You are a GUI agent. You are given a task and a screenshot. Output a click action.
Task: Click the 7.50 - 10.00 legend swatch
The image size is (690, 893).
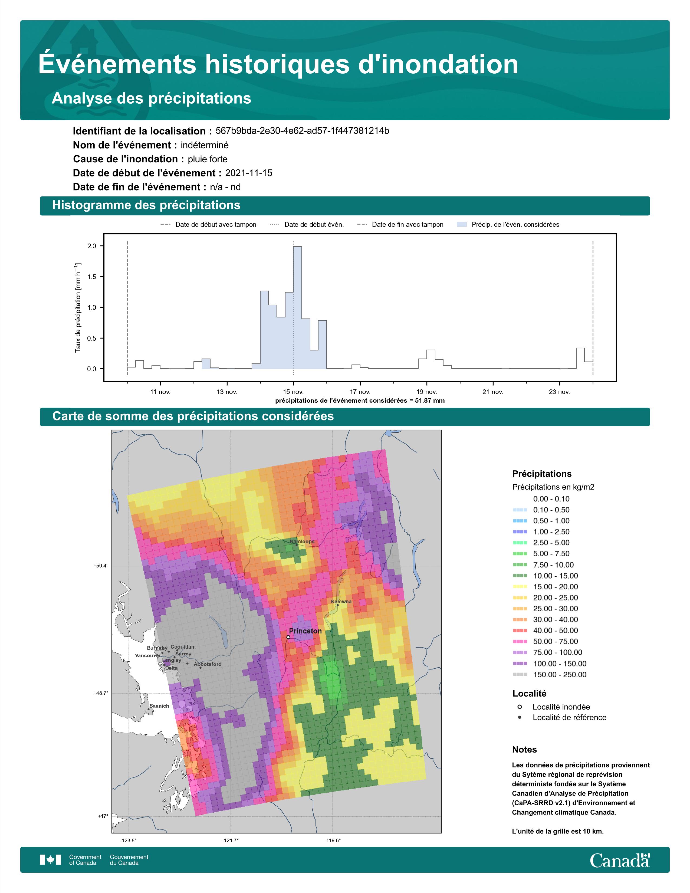[520, 565]
